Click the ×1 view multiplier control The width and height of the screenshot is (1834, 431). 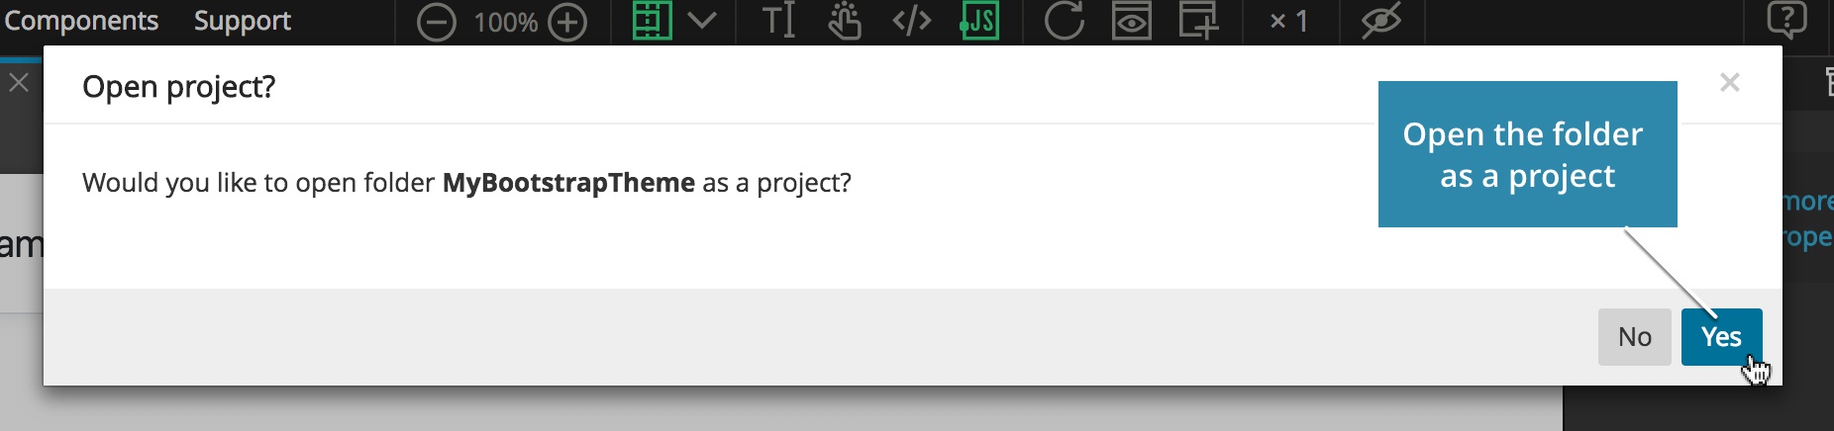tap(1289, 22)
